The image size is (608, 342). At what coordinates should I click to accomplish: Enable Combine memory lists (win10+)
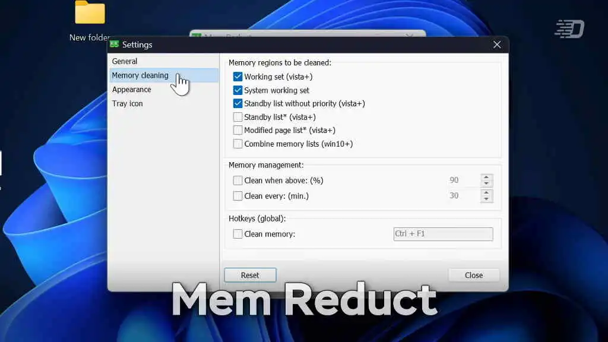(x=237, y=144)
